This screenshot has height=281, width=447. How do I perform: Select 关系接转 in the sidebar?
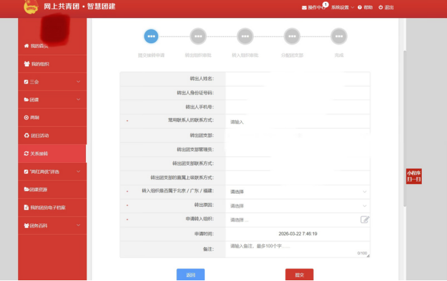click(x=40, y=154)
